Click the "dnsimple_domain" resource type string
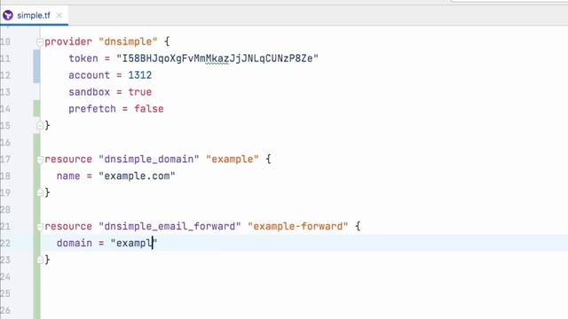568x319 pixels. pos(149,159)
